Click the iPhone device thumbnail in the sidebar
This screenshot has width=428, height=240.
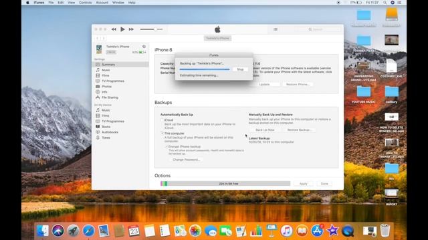[99, 49]
